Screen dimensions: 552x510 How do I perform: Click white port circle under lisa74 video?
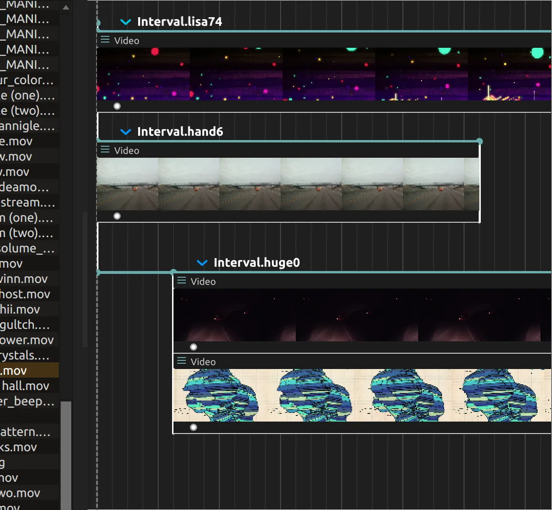pos(117,106)
